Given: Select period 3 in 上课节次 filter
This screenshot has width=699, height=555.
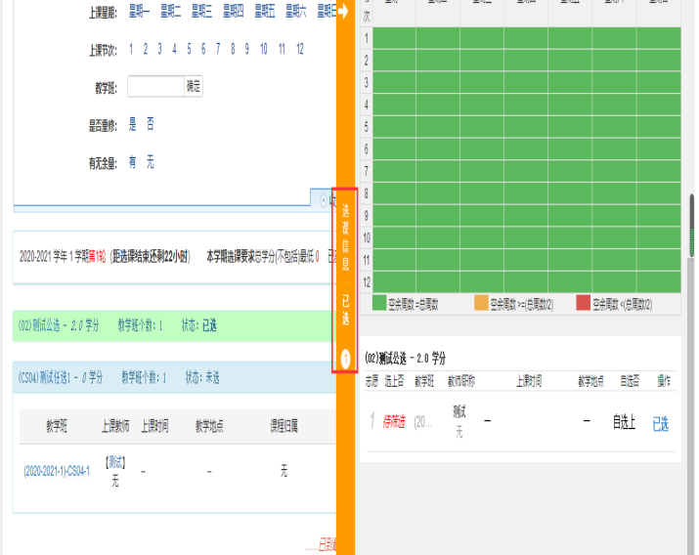Looking at the screenshot, I should (x=159, y=49).
